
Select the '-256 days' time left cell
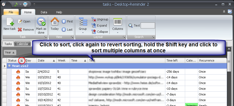tap(175, 72)
